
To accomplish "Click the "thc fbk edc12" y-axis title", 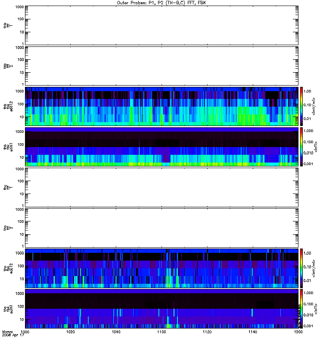I will point(8,268).
